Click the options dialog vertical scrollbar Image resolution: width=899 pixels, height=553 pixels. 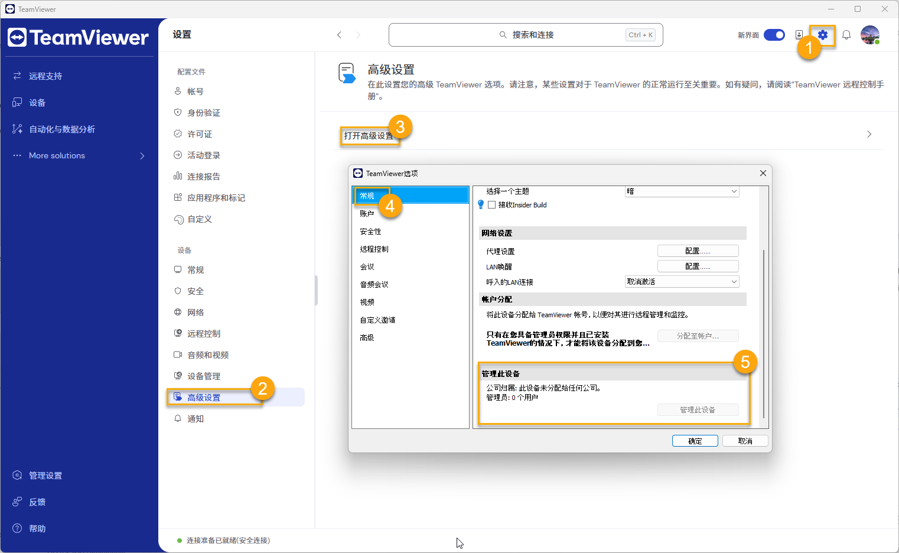click(764, 334)
